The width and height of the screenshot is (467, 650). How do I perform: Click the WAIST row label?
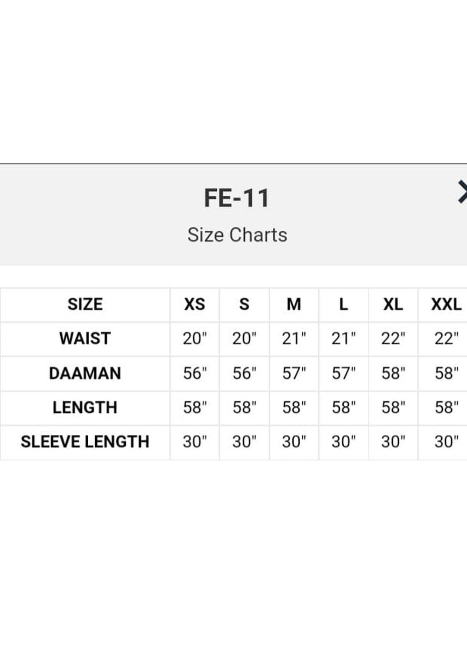coord(85,339)
